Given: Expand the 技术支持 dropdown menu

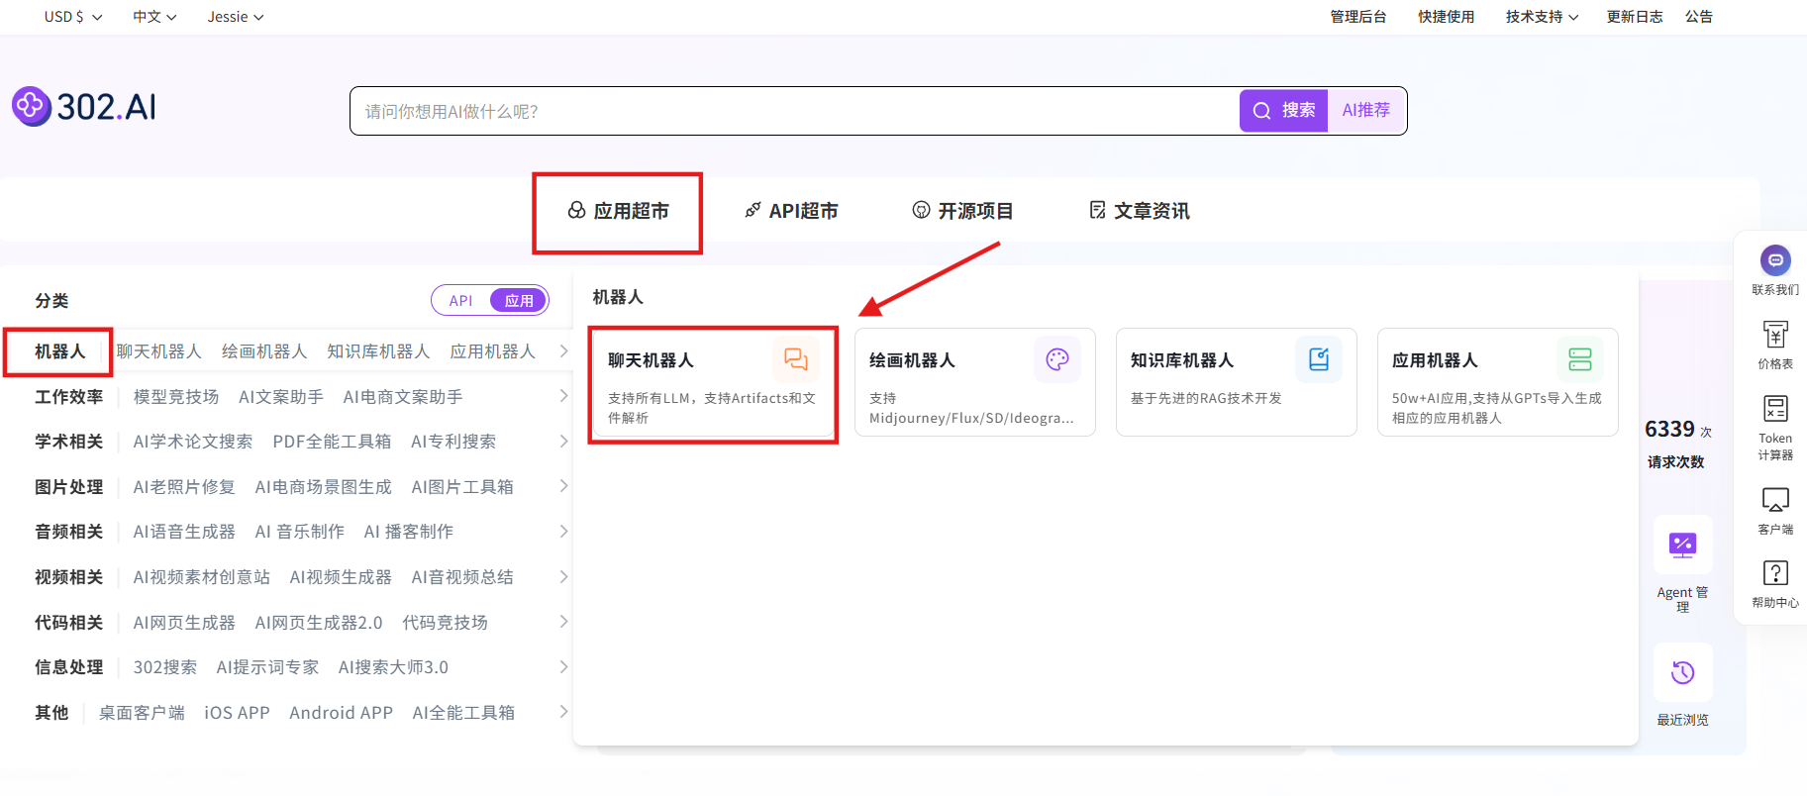Looking at the screenshot, I should [x=1542, y=17].
